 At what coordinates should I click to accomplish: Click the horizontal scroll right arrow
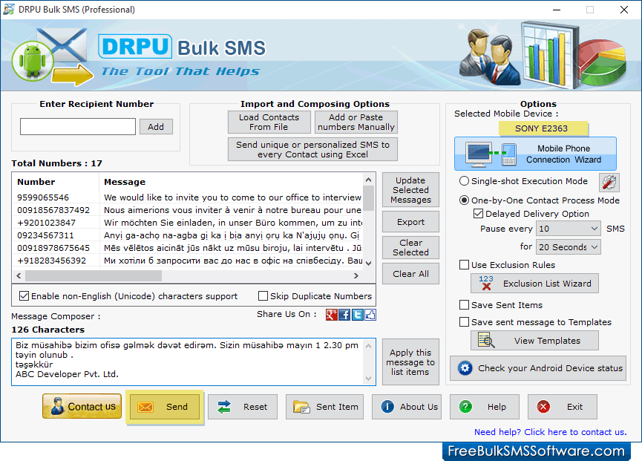[356, 276]
